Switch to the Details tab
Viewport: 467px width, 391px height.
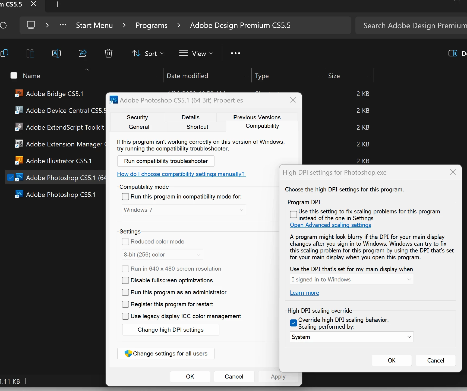[x=191, y=117]
